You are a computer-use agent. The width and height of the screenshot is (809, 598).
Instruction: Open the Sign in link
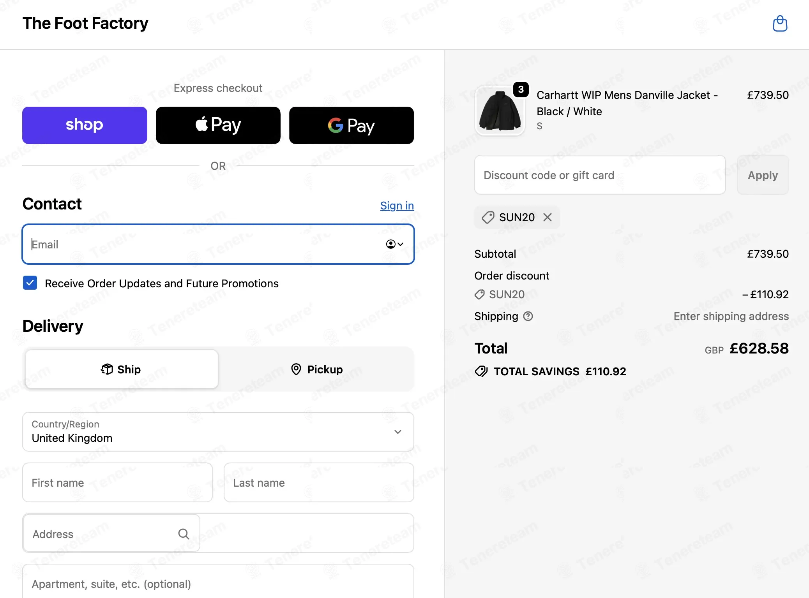point(397,206)
